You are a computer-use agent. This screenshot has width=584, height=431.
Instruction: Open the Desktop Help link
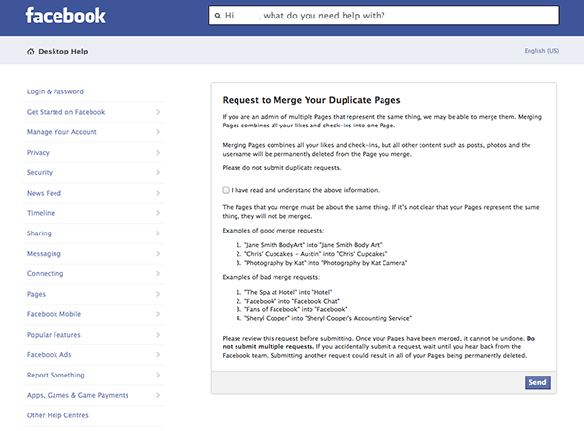click(x=63, y=52)
